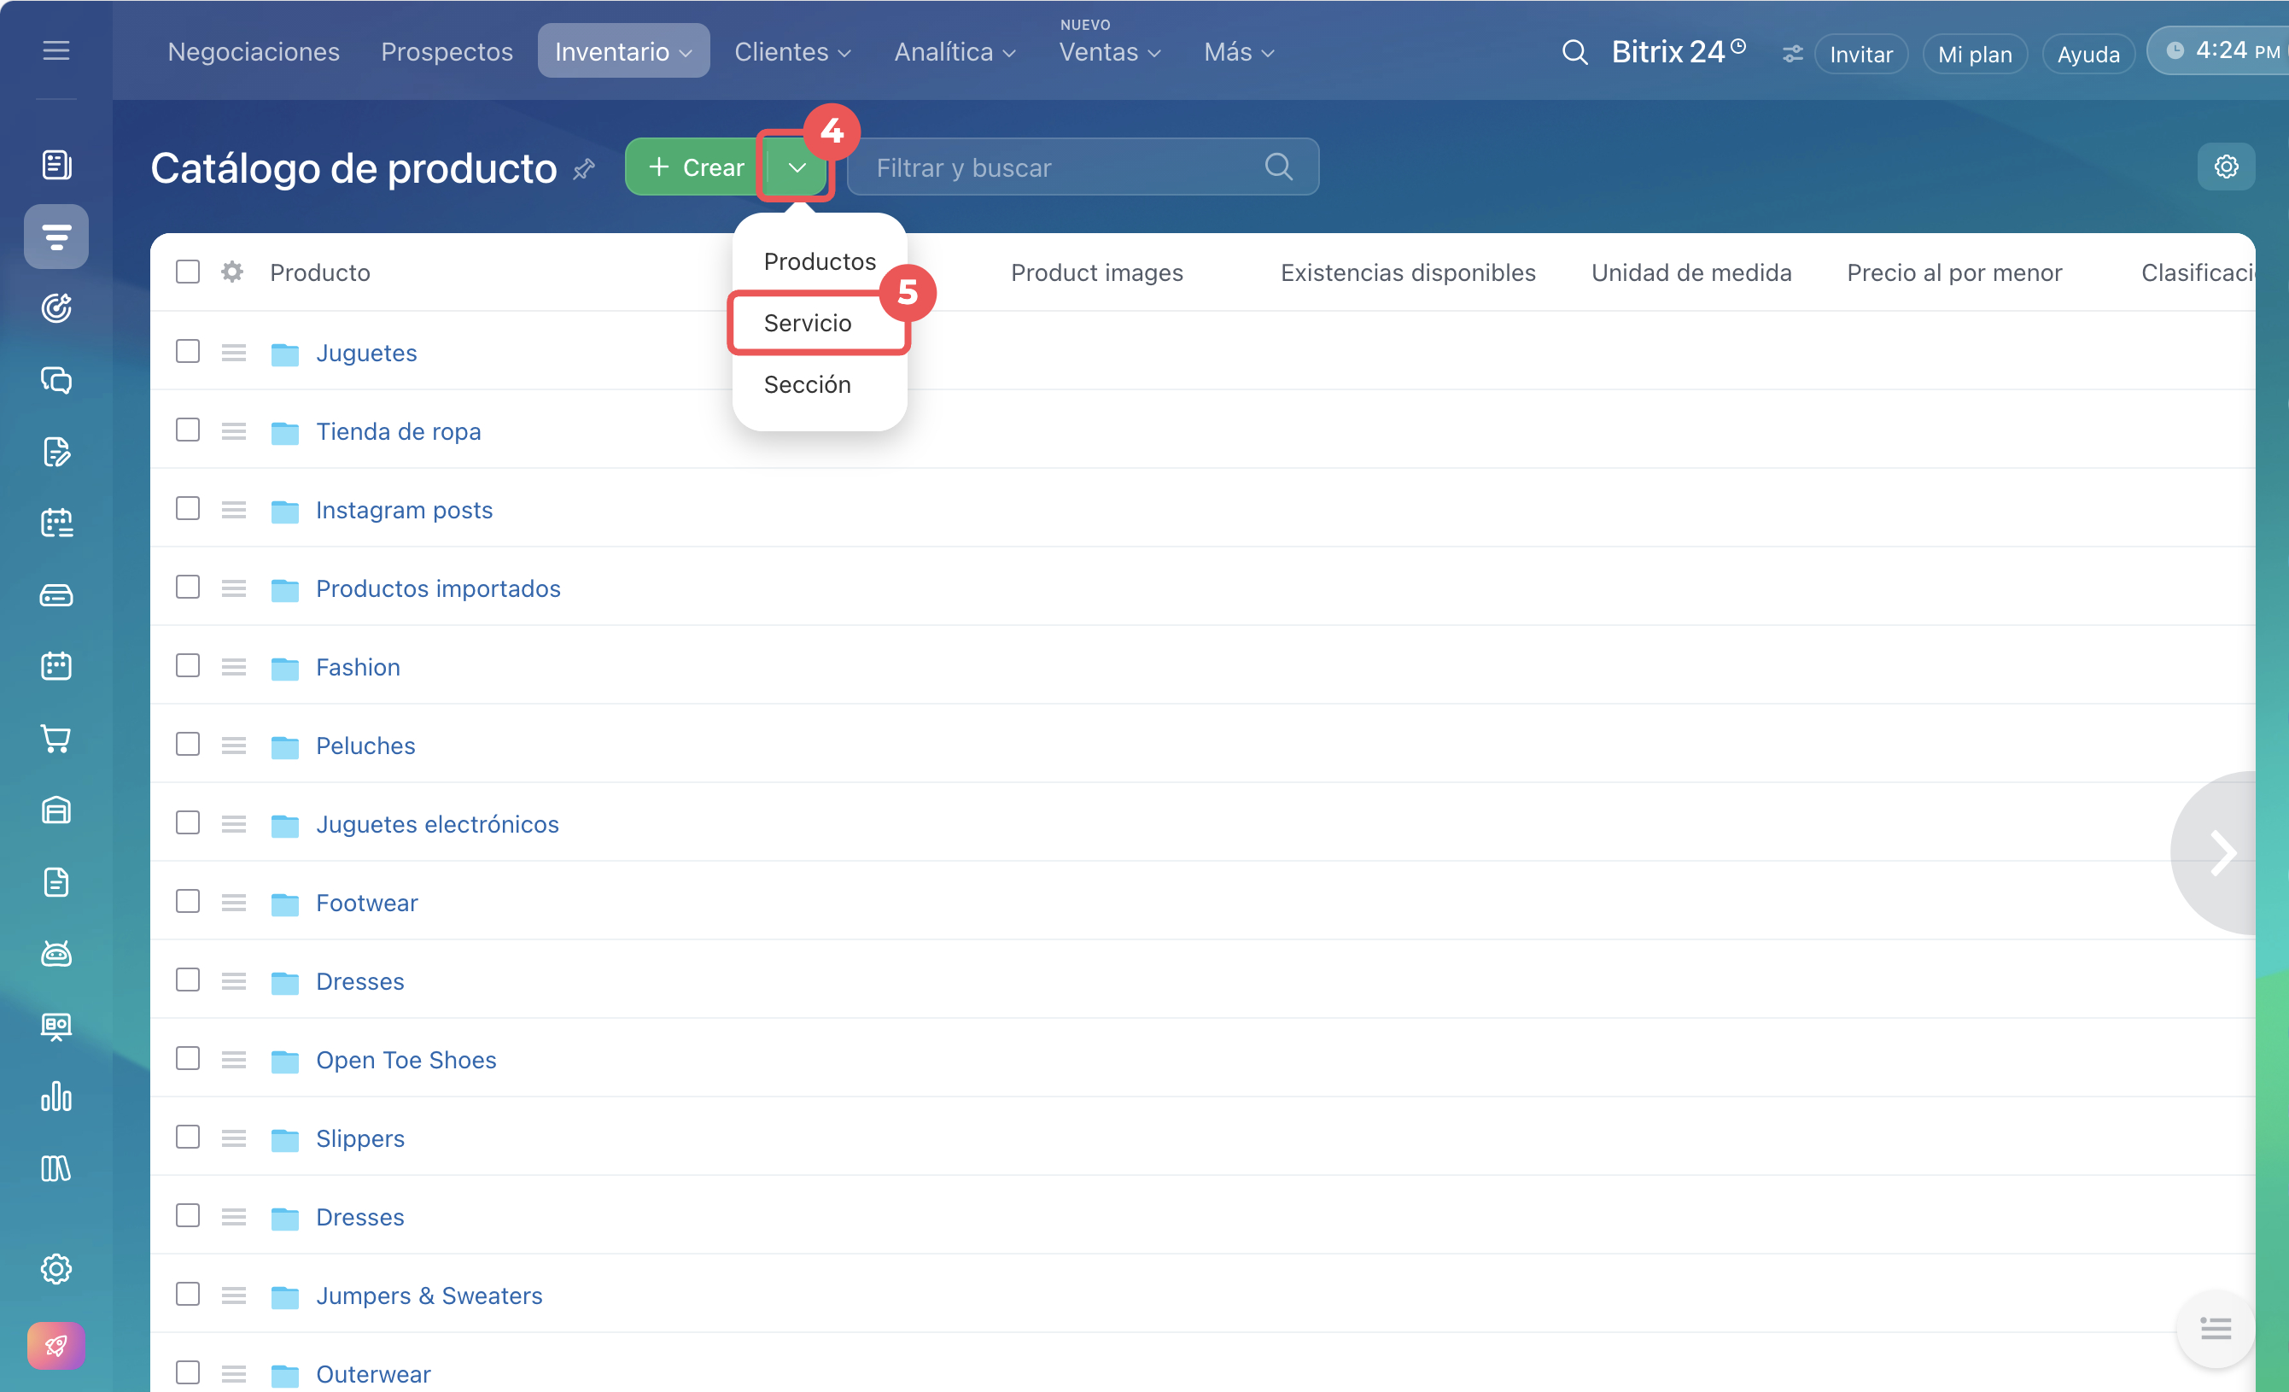Image resolution: width=2289 pixels, height=1392 pixels.
Task: Open grid column settings gear in header
Action: 232,272
